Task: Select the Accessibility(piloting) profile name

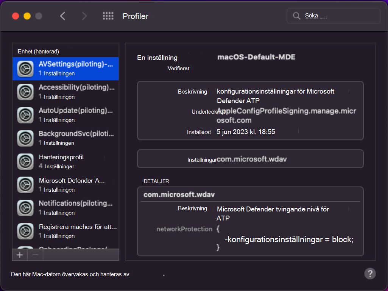Action: point(76,88)
